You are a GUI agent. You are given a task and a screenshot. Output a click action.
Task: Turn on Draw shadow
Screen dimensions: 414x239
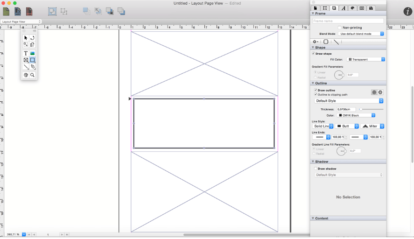(316, 169)
